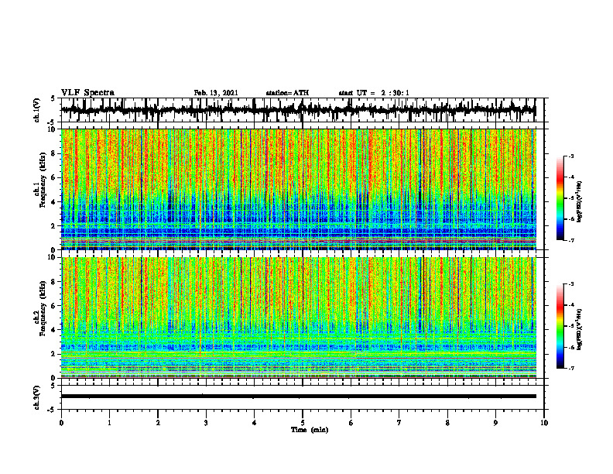This screenshot has height=474, width=613.
Task: Click the ch.3 flat voltage trace
Action: click(298, 397)
